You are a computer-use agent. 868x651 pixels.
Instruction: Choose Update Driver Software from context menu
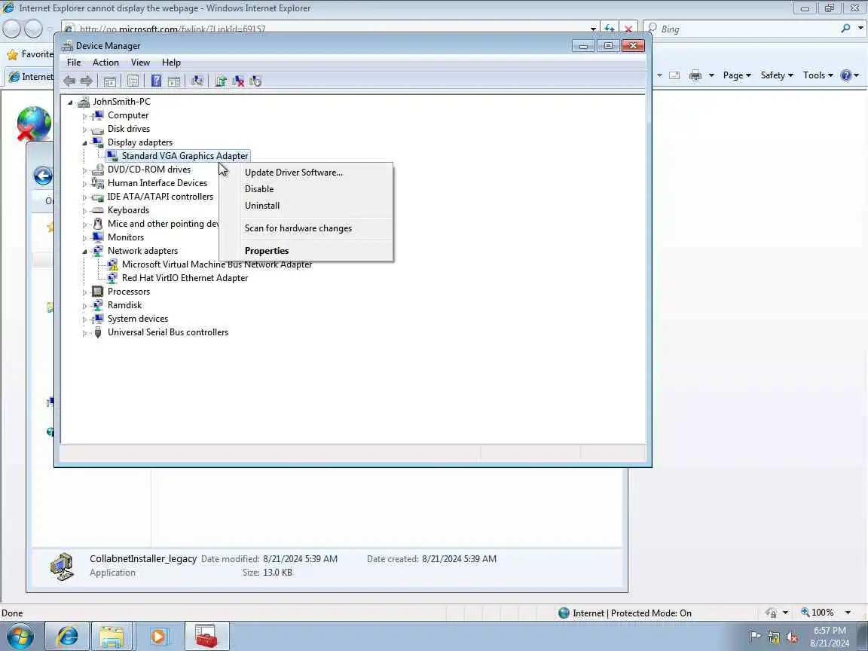(306, 172)
